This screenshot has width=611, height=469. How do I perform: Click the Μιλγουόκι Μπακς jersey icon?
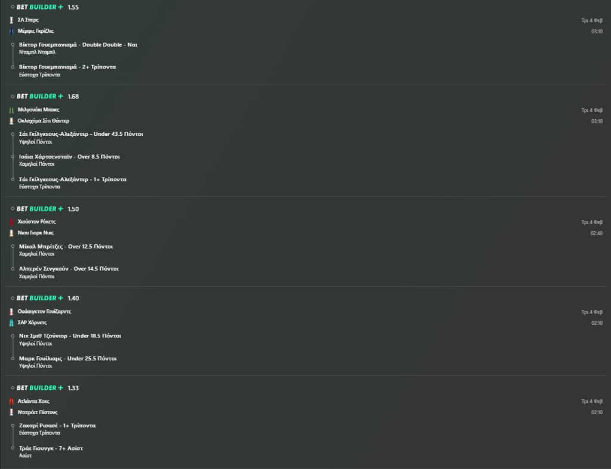click(11, 110)
